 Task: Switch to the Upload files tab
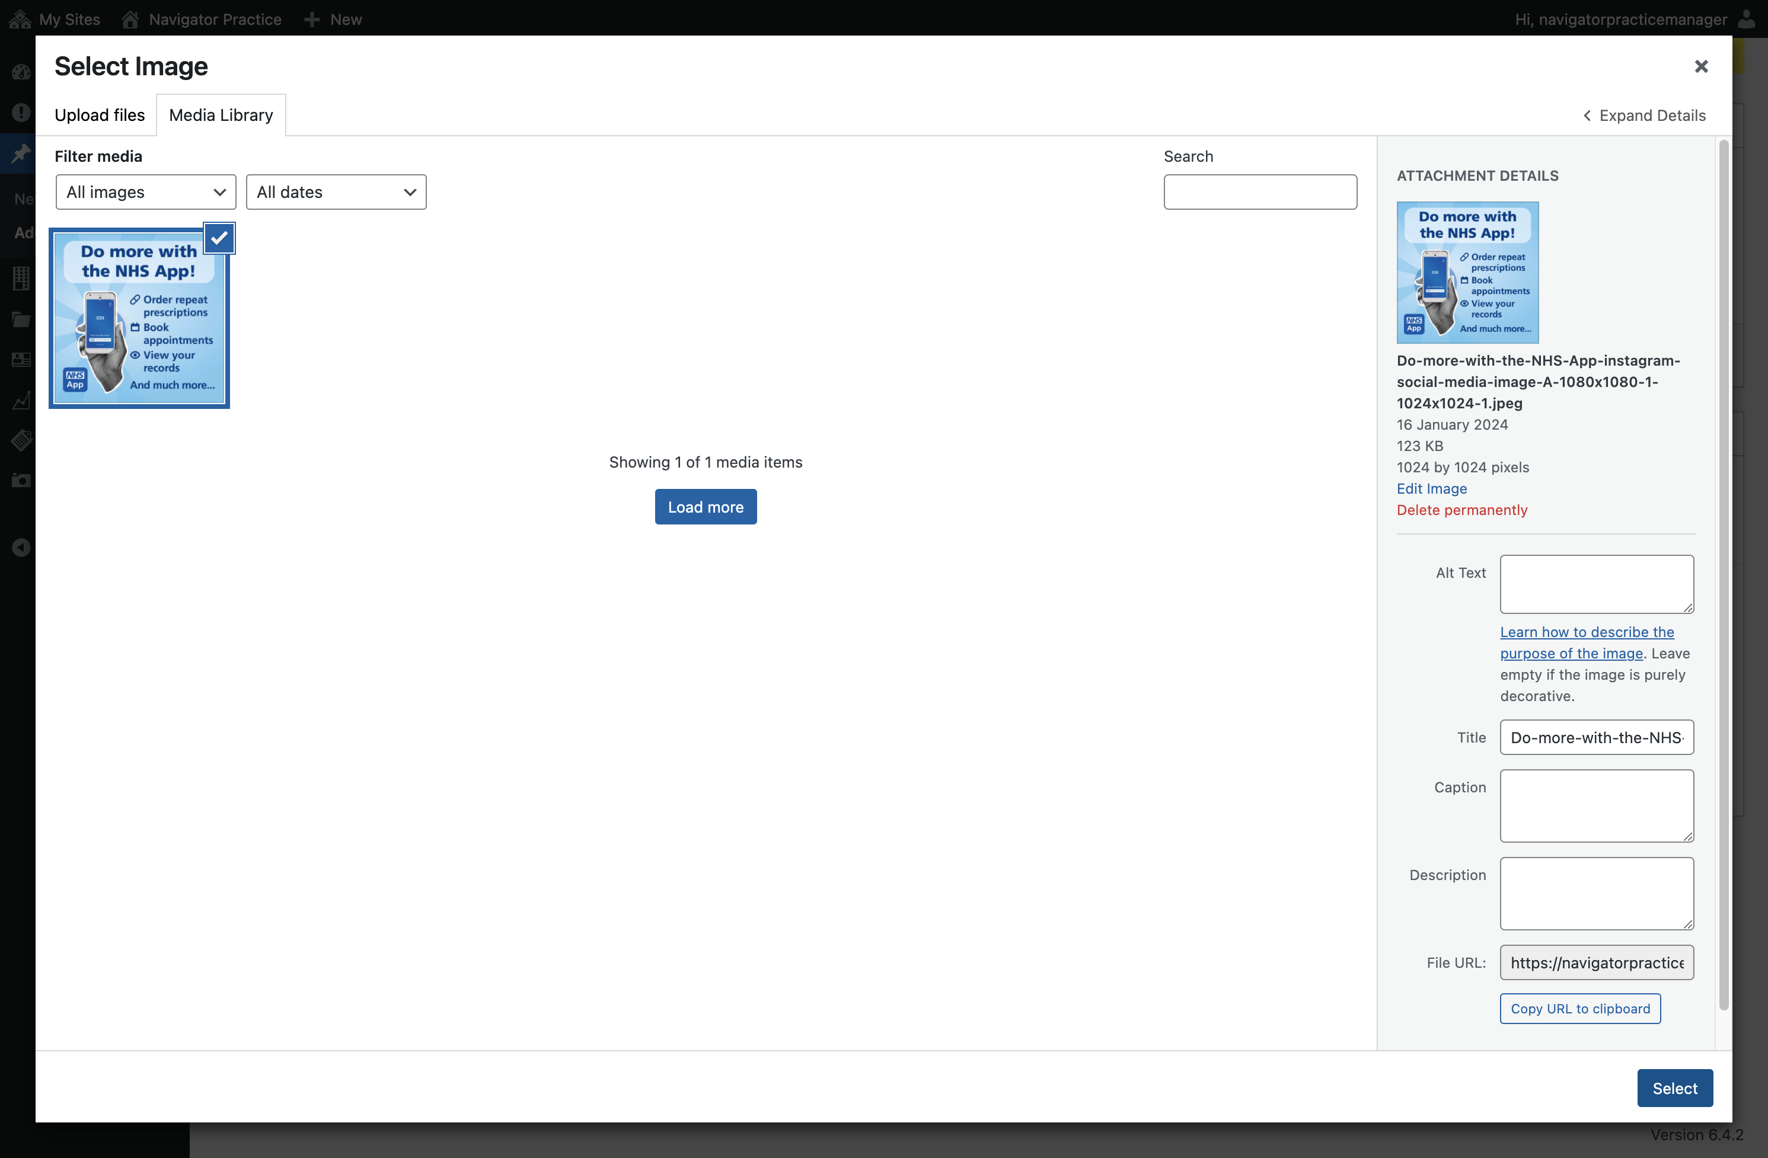point(100,115)
